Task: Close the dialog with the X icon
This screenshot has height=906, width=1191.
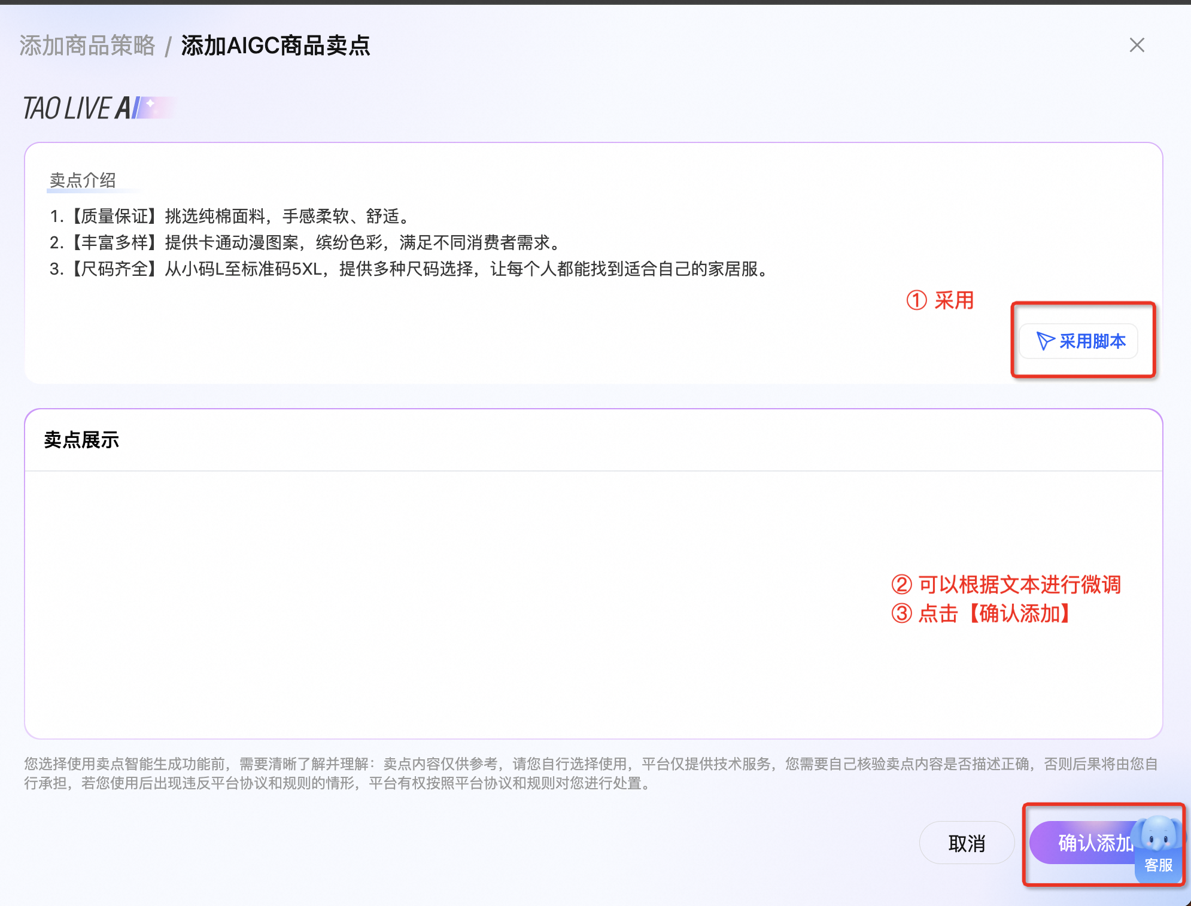Action: click(x=1137, y=45)
